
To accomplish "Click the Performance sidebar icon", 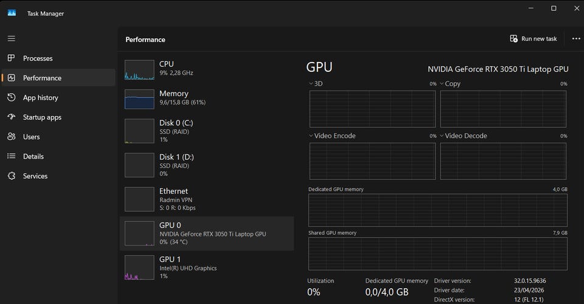I will pos(11,78).
